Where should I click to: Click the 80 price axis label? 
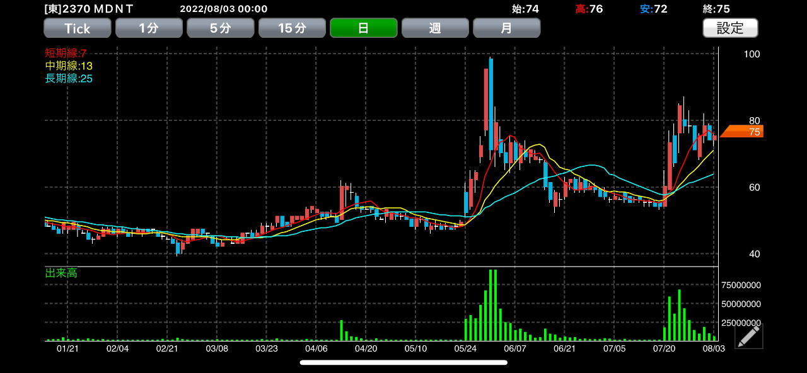pyautogui.click(x=754, y=121)
